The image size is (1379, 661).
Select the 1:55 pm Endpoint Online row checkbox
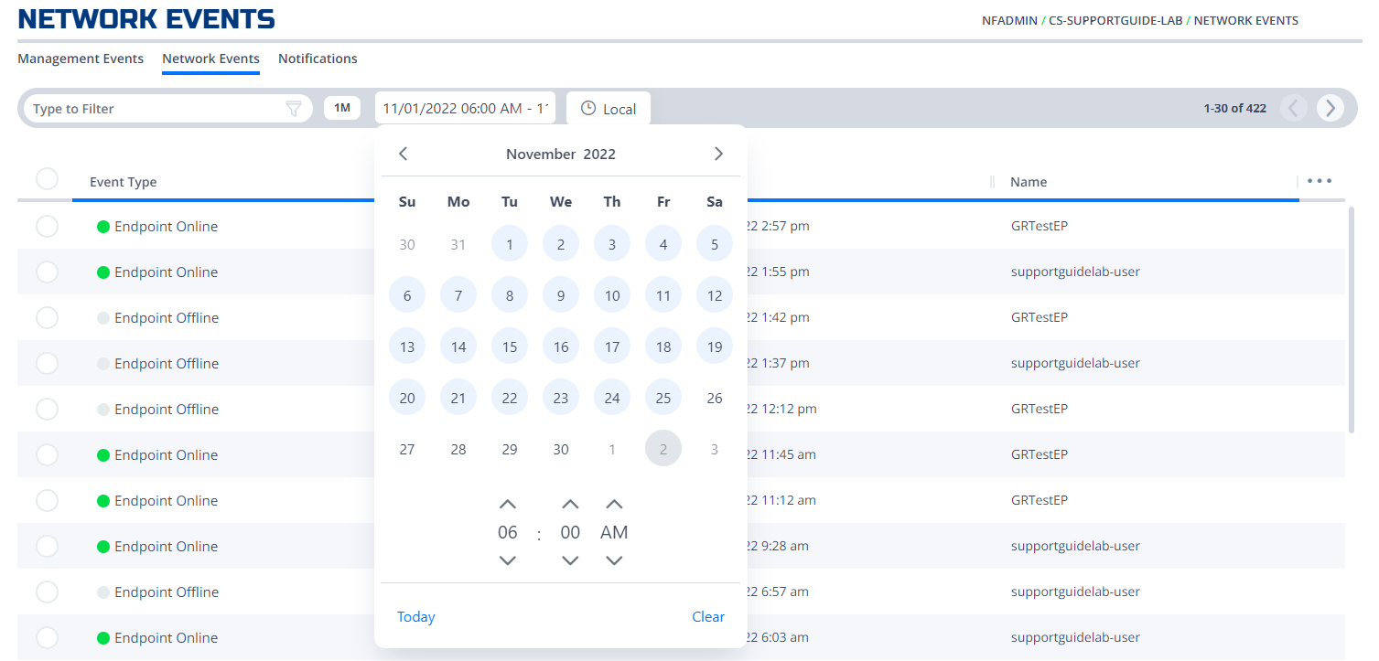click(47, 272)
